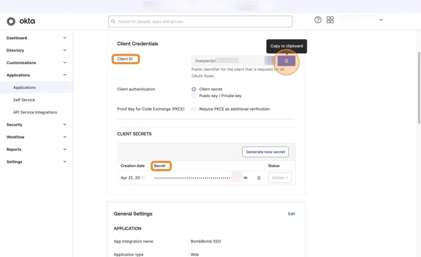The image size is (421, 257).
Task: Expand the Customizations menu
Action: click(x=65, y=62)
